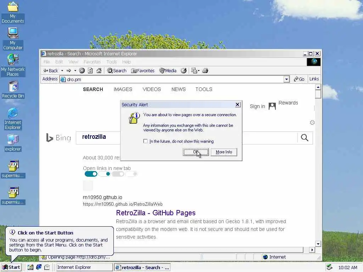This screenshot has width=363, height=272.
Task: Open Internet Explorer desktop icon
Action: click(13, 119)
